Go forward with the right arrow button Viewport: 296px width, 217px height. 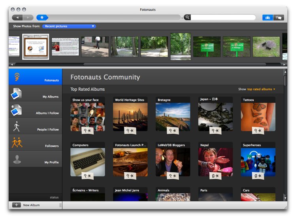pos(28,17)
